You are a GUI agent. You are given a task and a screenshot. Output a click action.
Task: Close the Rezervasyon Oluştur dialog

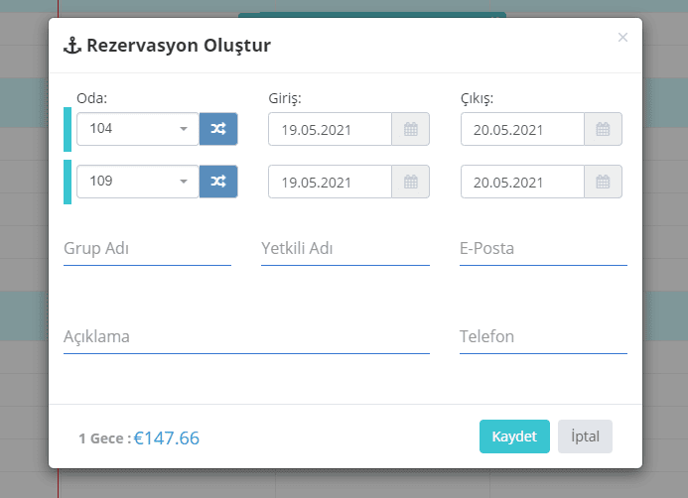coord(622,38)
